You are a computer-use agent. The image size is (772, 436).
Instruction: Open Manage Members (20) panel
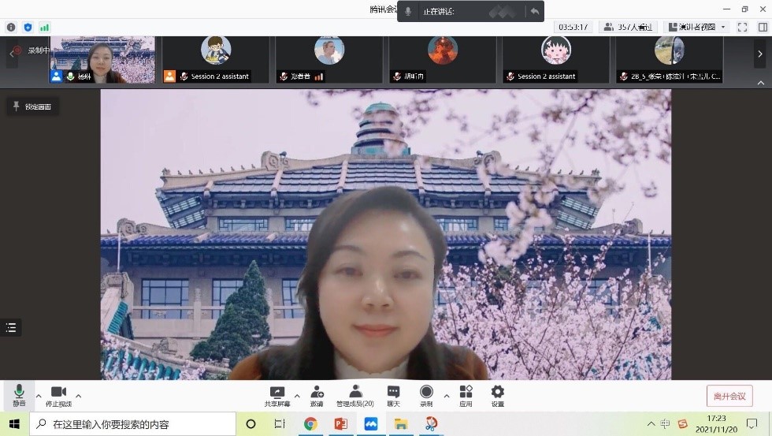pos(355,395)
